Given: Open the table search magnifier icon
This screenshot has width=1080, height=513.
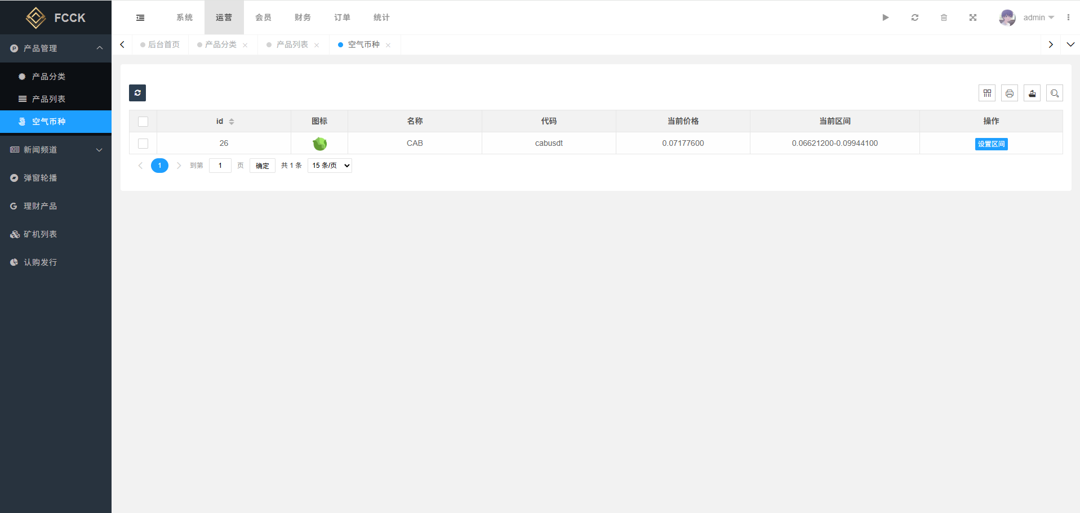Looking at the screenshot, I should point(1054,93).
